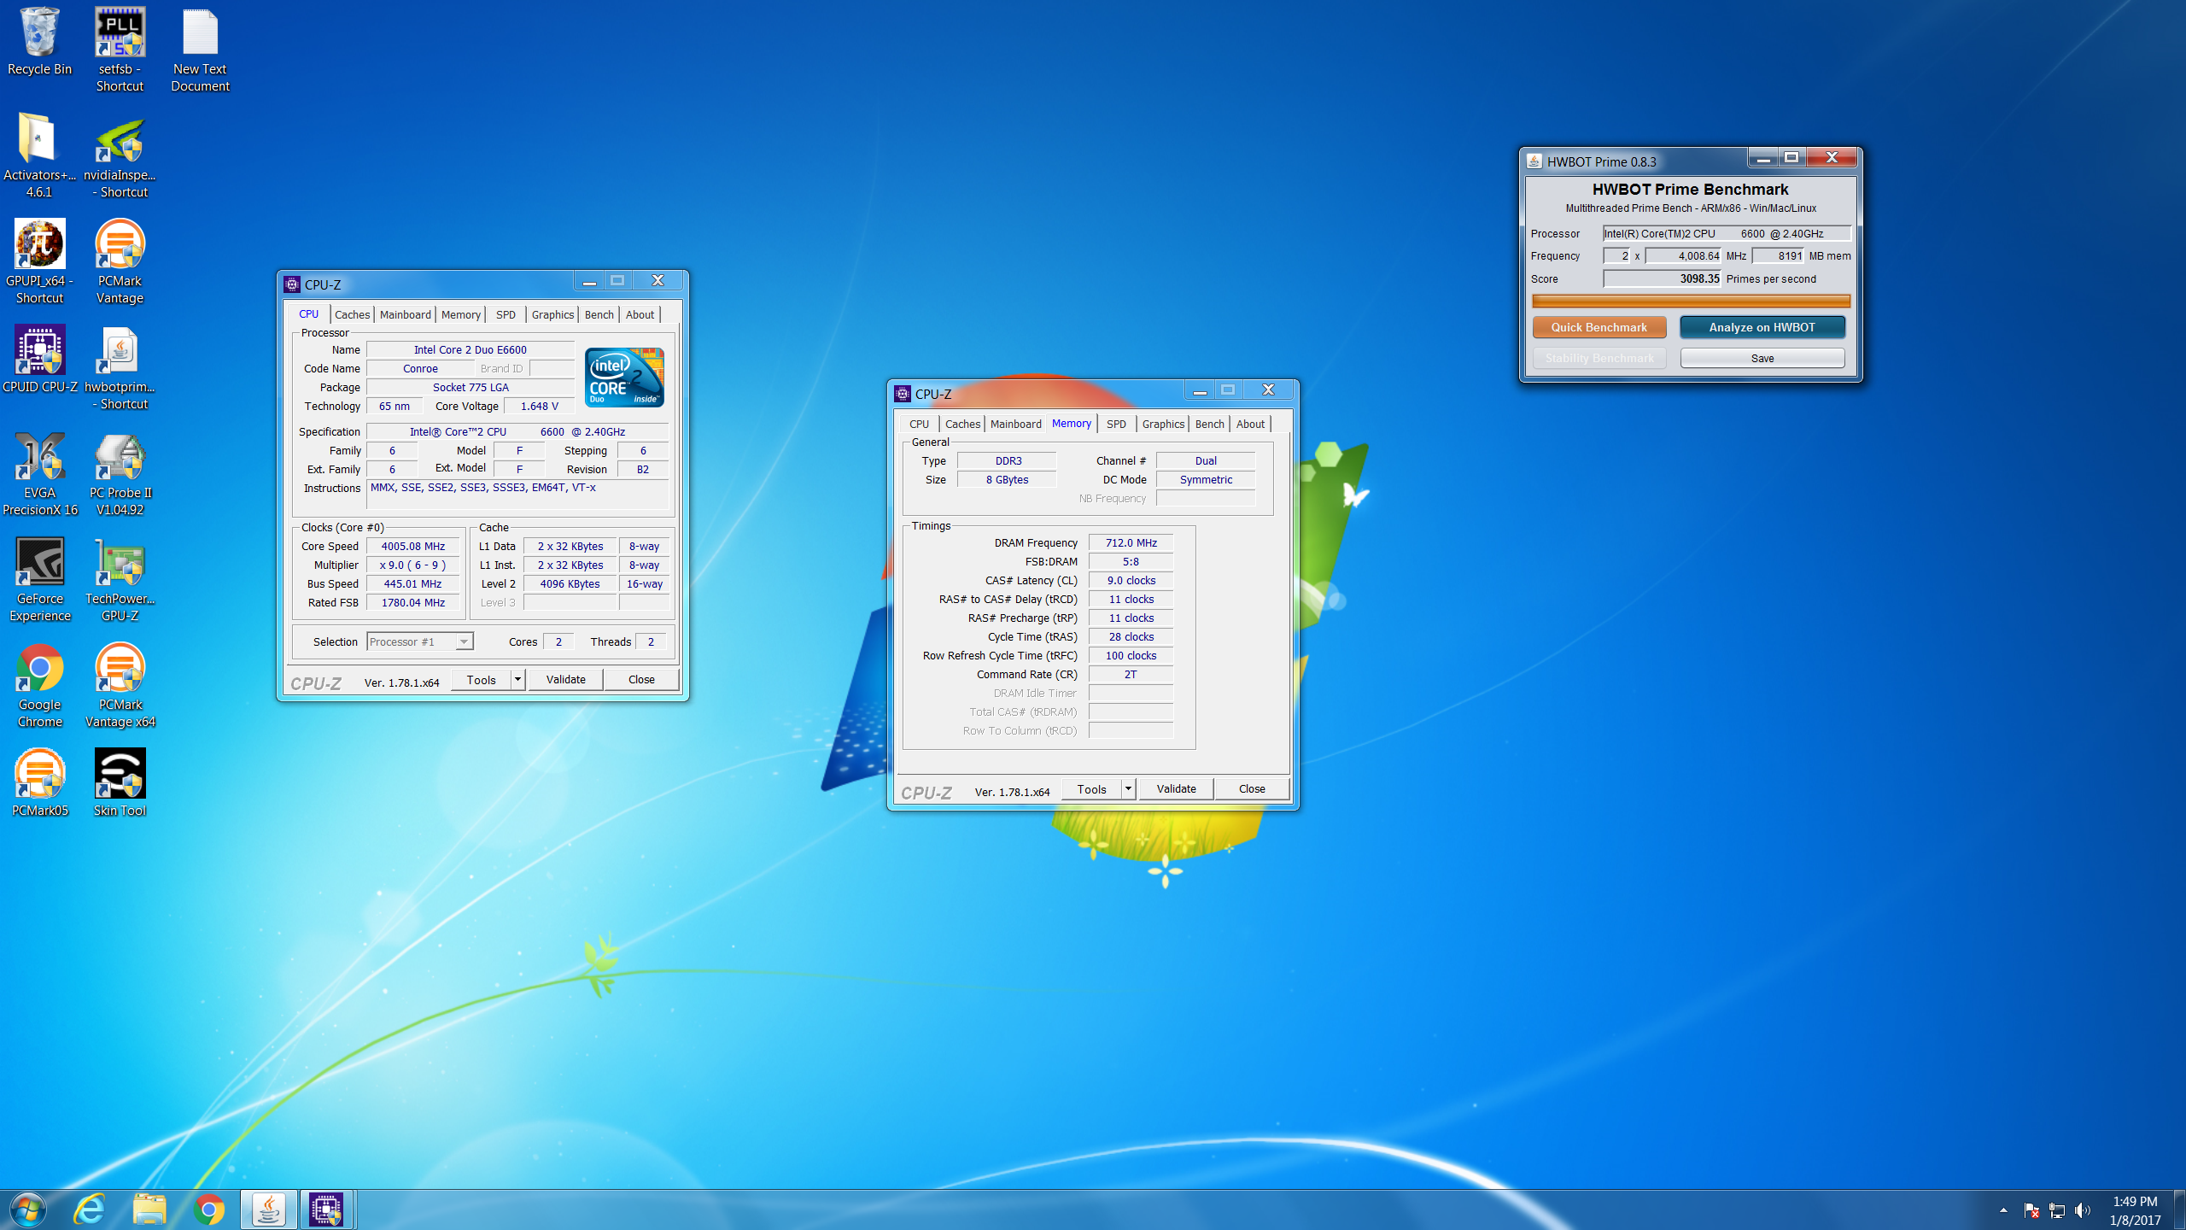Click Tools button in the right CPU-Z window
The image size is (2186, 1230).
[x=1091, y=788]
